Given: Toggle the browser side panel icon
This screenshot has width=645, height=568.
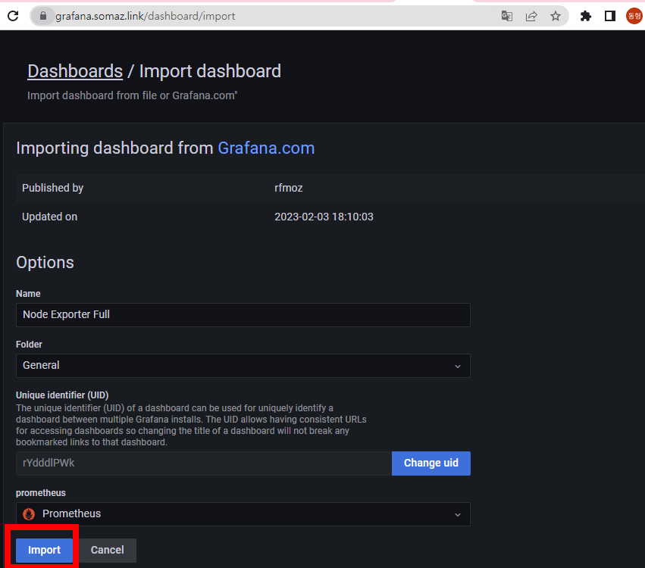Looking at the screenshot, I should pyautogui.click(x=609, y=16).
